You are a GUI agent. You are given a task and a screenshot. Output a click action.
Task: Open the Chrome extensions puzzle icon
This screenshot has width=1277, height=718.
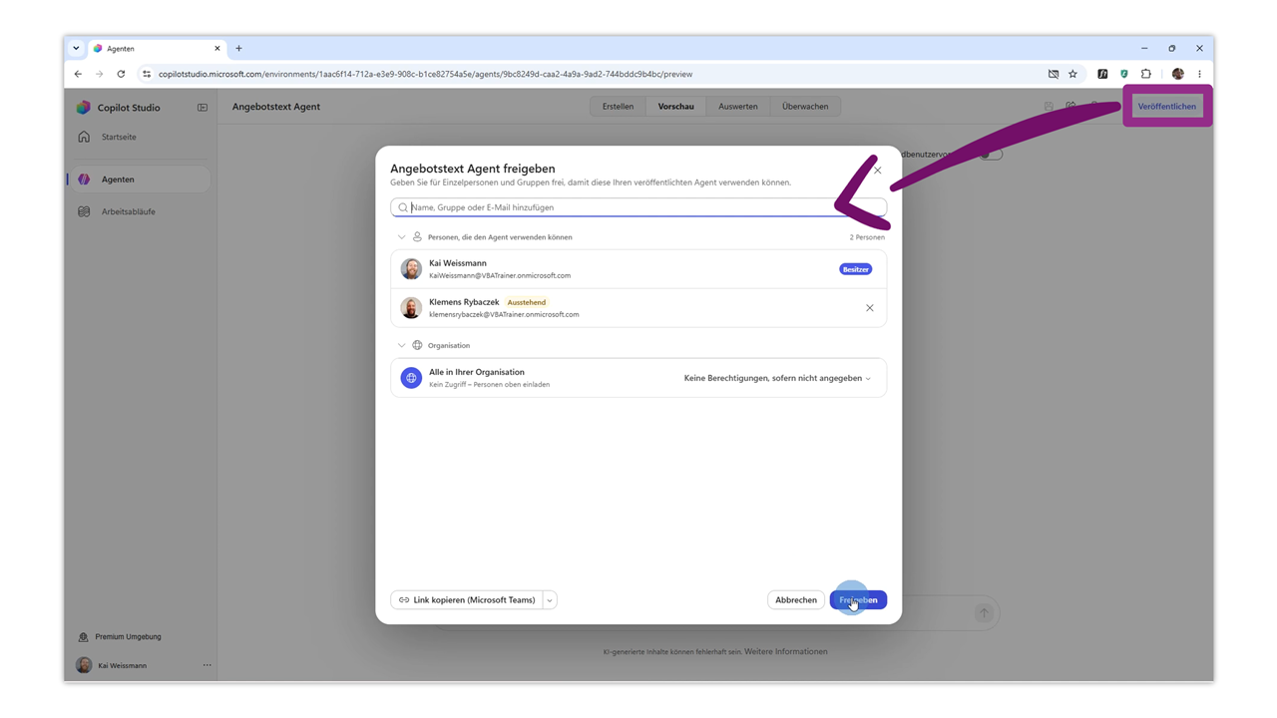point(1146,74)
